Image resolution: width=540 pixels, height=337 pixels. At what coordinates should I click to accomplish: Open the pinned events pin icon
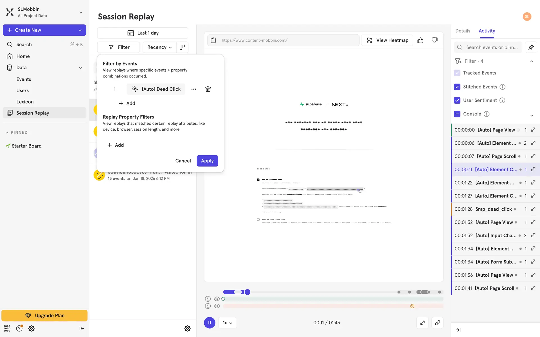coord(531,47)
